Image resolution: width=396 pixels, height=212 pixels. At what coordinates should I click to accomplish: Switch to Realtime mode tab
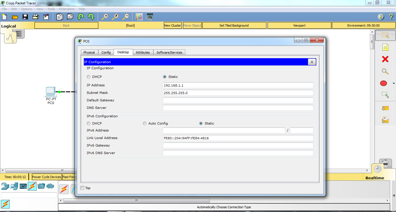pos(375,178)
